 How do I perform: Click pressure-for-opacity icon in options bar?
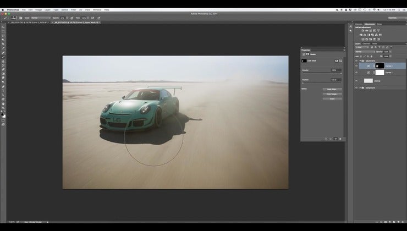[x=72, y=18]
